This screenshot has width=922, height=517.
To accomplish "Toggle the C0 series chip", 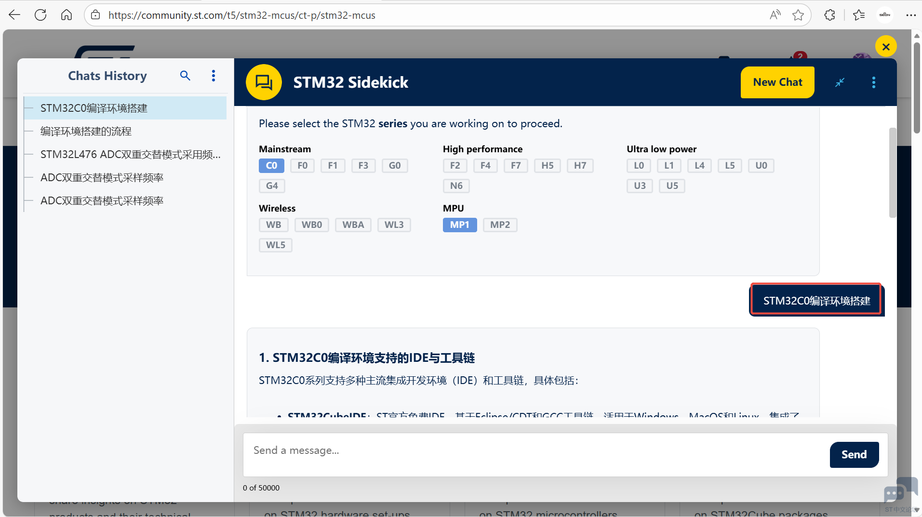I will click(271, 166).
